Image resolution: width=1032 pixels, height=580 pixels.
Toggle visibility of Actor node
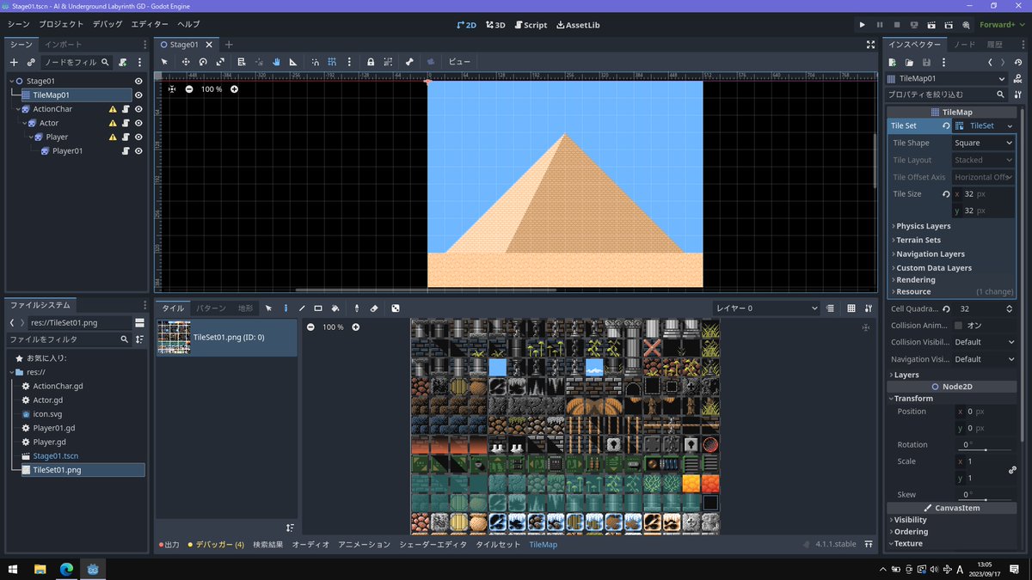(138, 123)
